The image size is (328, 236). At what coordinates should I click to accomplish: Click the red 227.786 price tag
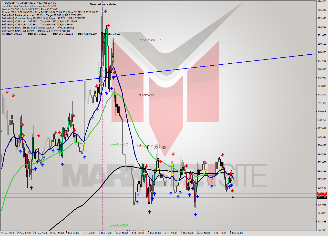(322, 193)
